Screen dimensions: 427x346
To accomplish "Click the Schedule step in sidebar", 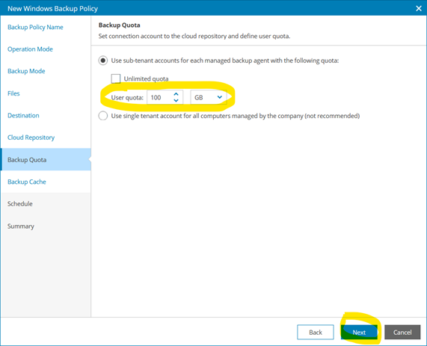I will coord(20,204).
